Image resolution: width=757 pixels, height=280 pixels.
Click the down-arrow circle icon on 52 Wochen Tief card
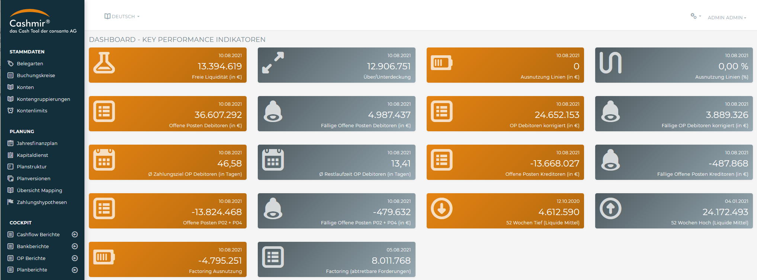tap(442, 208)
